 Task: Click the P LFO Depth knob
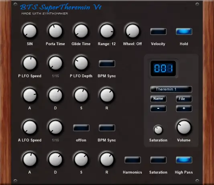(81, 63)
